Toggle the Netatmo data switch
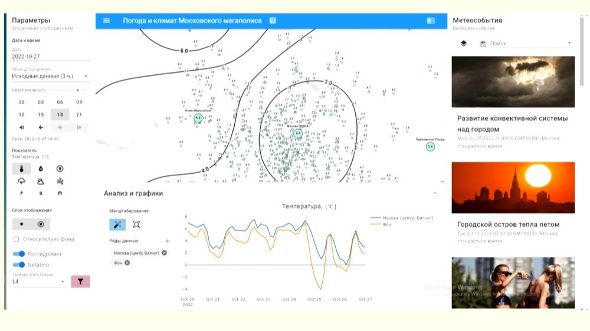This screenshot has width=590, height=331. (x=19, y=265)
